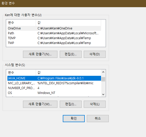Click the %INTEL_DEV_REDIST%compiler₩lib₩mic value
146x137 pixels.
pyautogui.click(x=65, y=83)
